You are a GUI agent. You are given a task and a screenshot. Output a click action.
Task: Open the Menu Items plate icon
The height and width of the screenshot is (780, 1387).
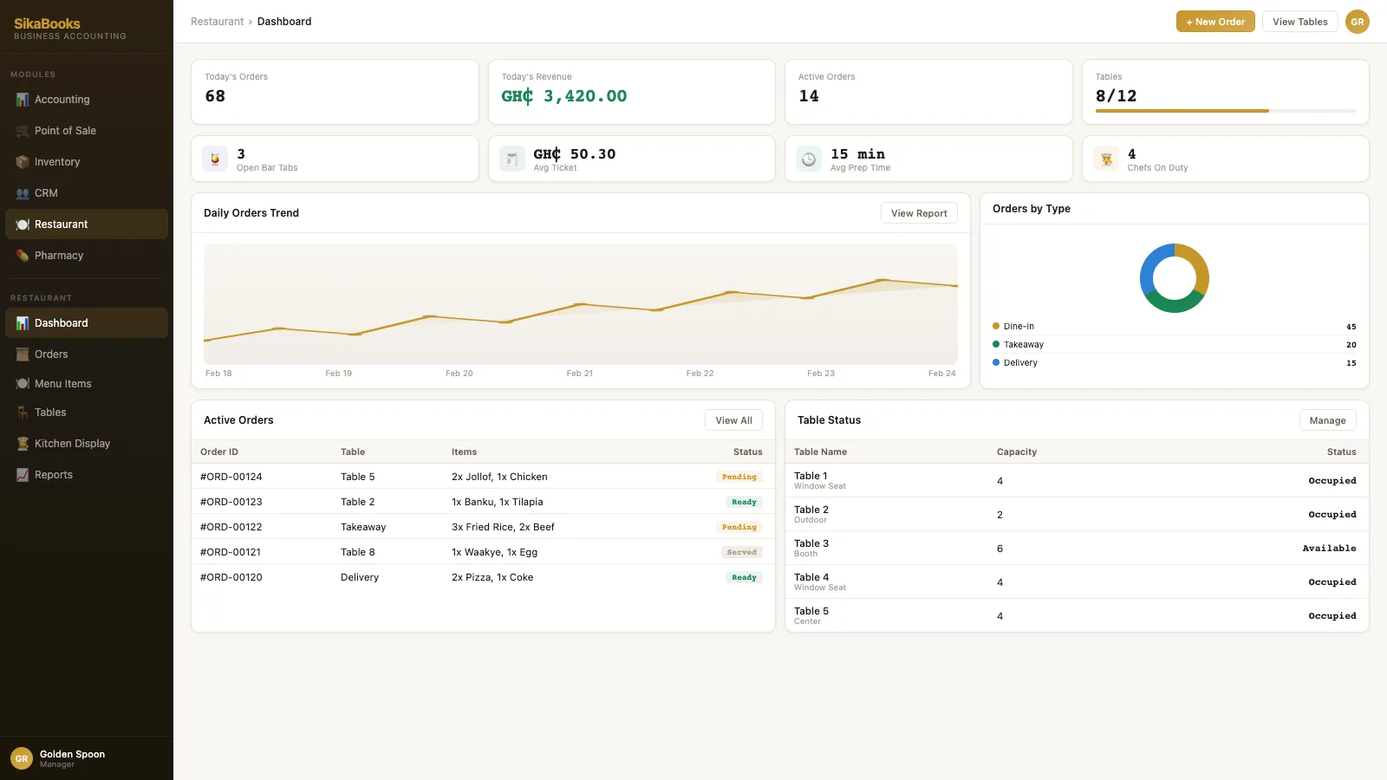click(23, 384)
